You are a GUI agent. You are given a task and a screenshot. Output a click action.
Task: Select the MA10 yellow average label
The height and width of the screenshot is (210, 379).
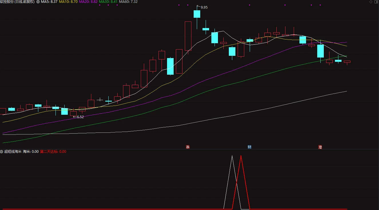(68, 2)
